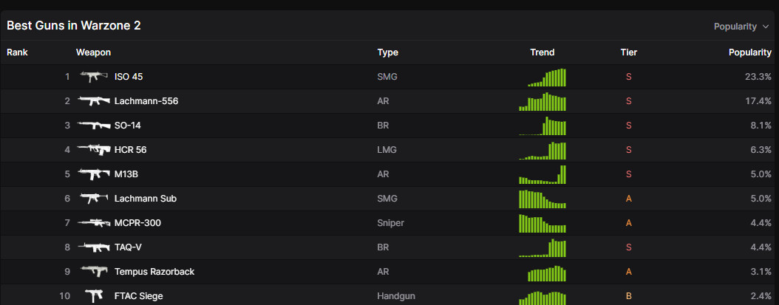Image resolution: width=779 pixels, height=305 pixels.
Task: Click the HCR 56 gun icon
Action: tap(94, 150)
